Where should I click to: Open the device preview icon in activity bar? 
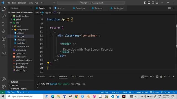4,46
